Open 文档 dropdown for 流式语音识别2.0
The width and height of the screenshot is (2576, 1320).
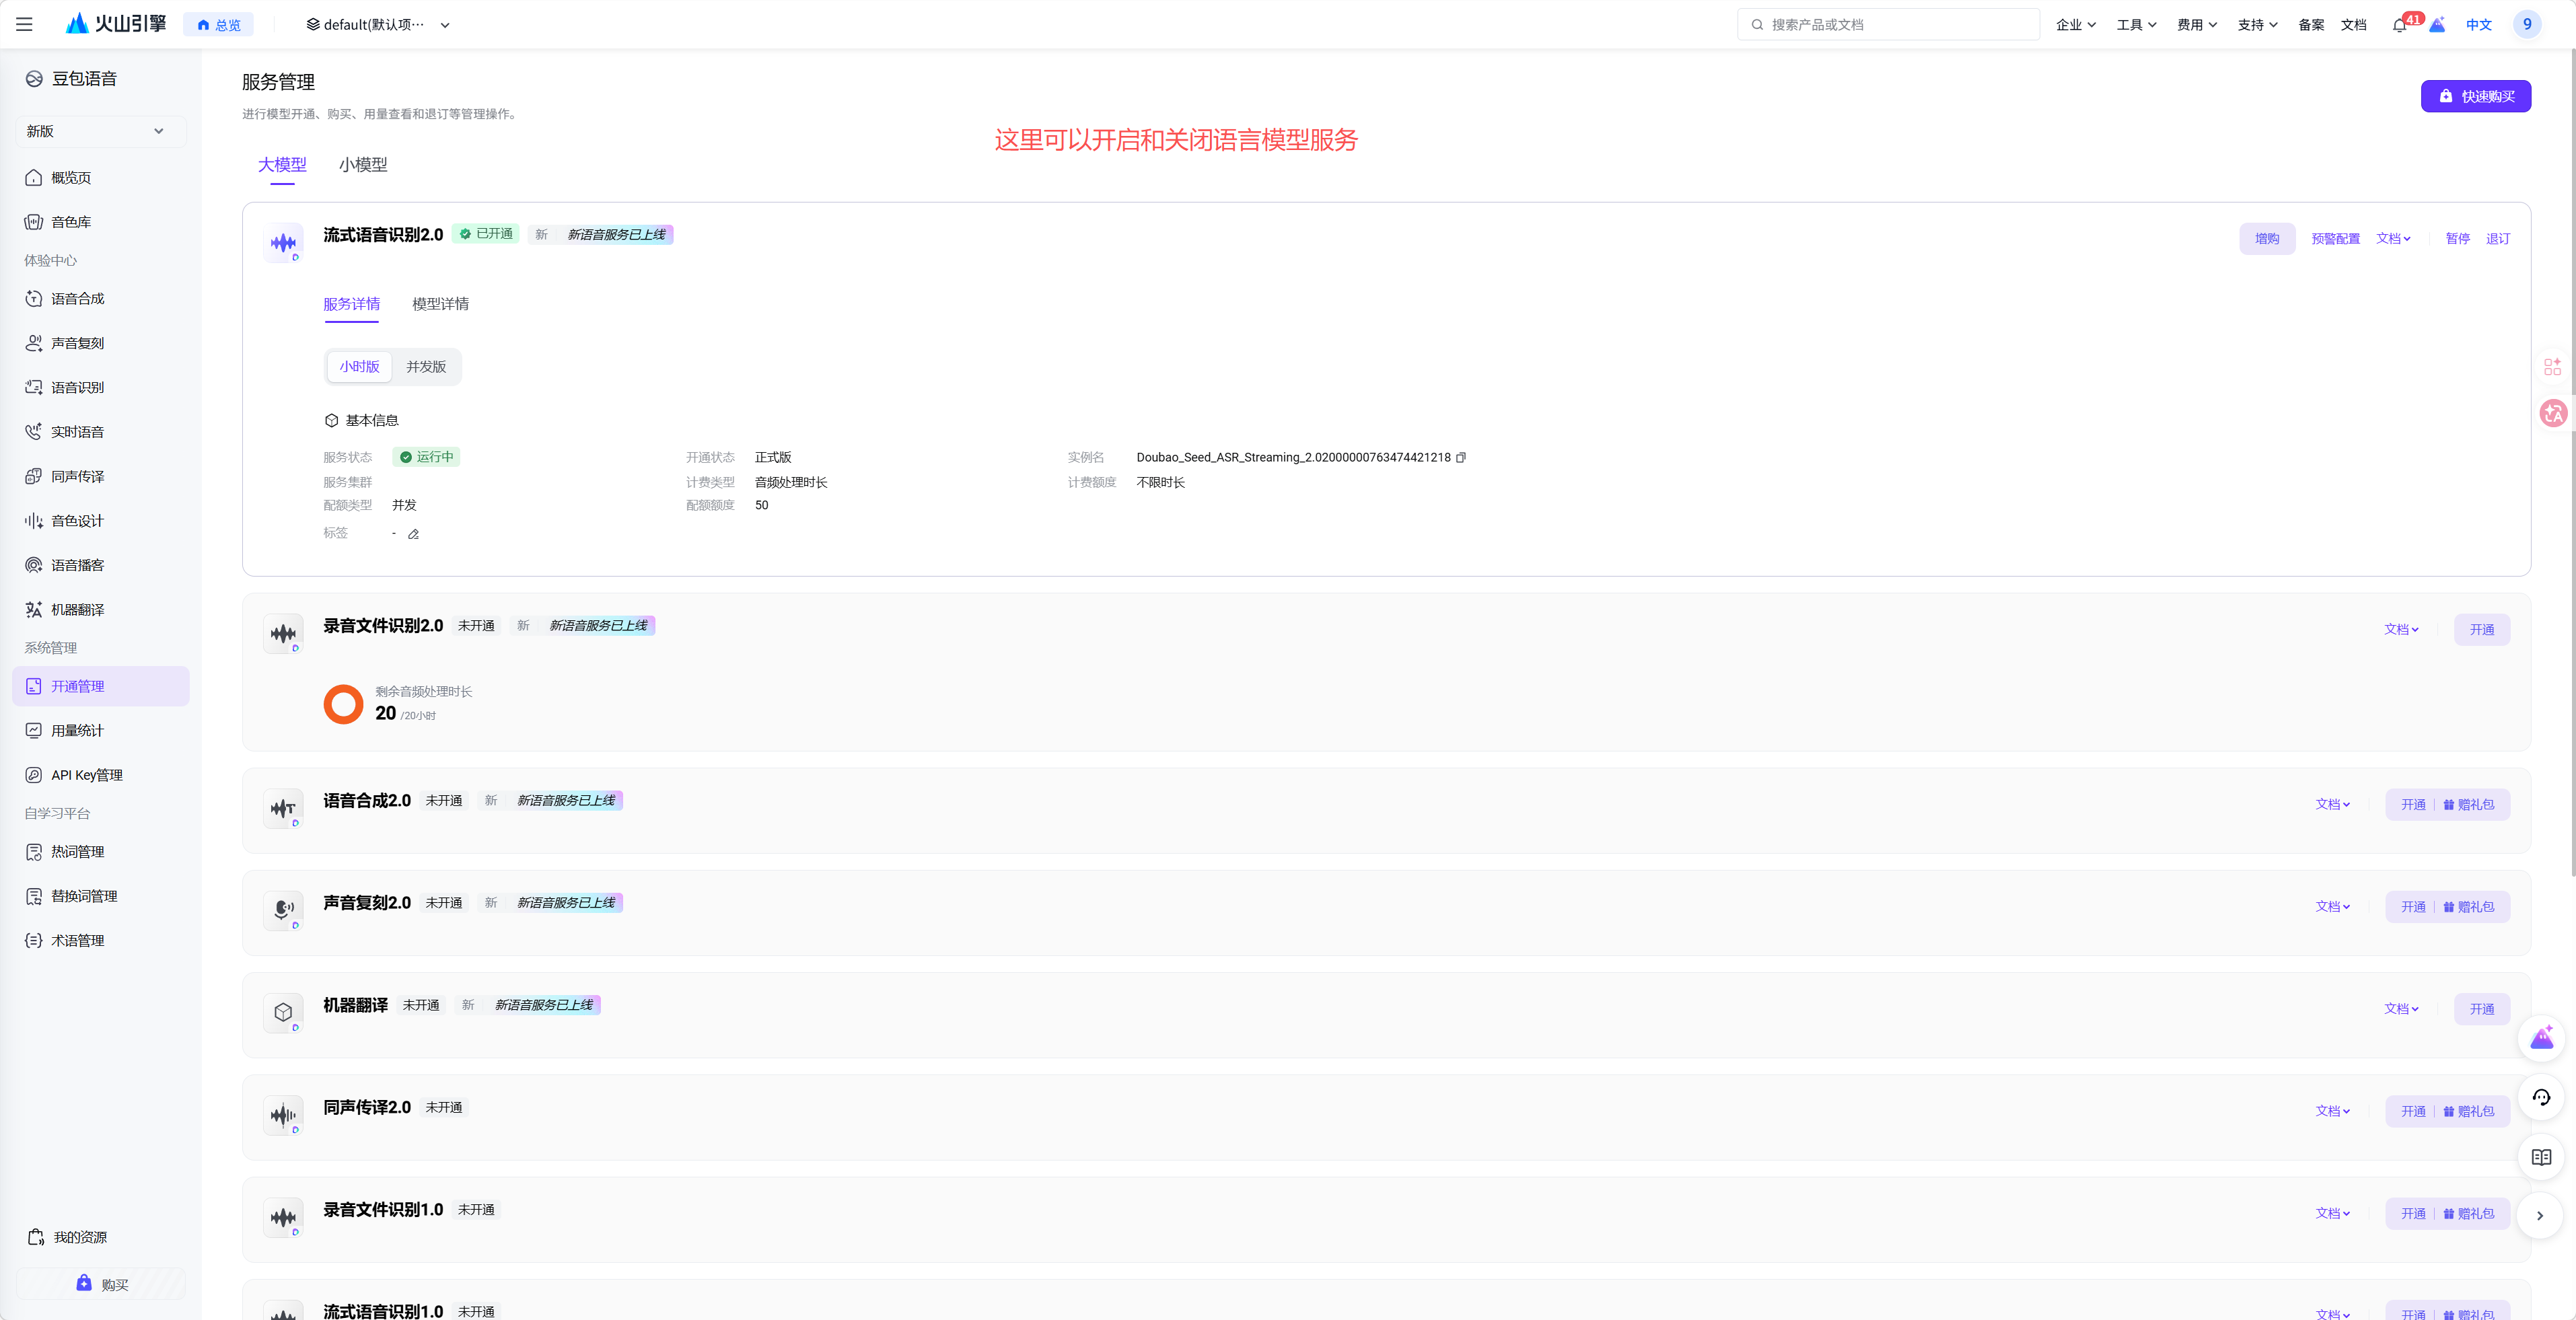[x=2393, y=239]
